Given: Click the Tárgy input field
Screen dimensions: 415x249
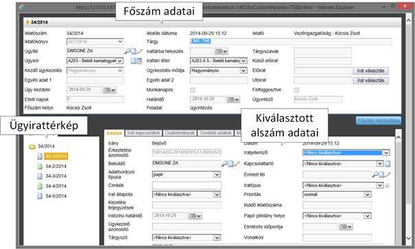Looking at the screenshot, I should tap(291, 42).
